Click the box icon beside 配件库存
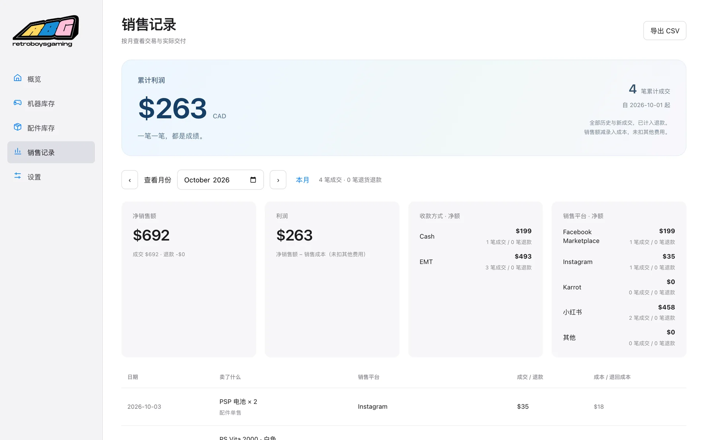Viewport: 705px width, 440px height. (18, 127)
